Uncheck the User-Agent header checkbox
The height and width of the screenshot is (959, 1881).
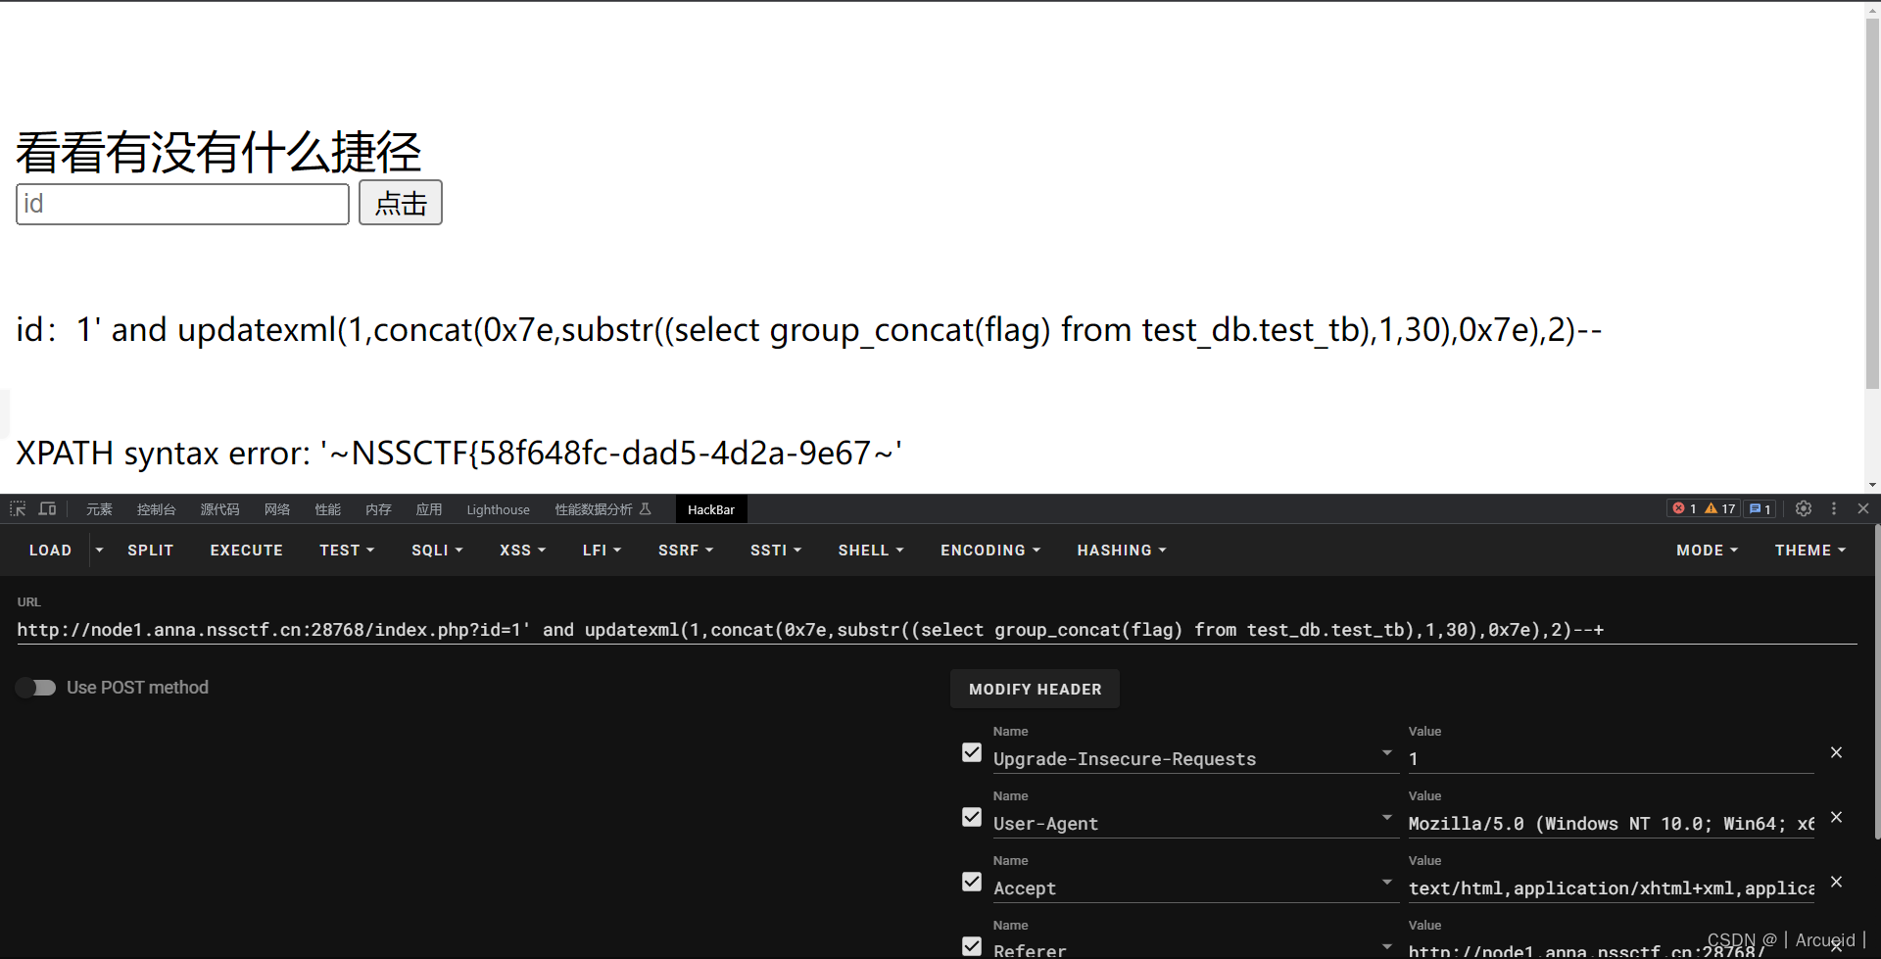click(x=972, y=817)
